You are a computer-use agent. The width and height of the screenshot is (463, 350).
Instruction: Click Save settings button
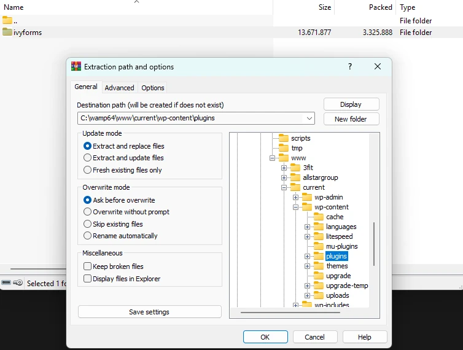[x=149, y=312]
